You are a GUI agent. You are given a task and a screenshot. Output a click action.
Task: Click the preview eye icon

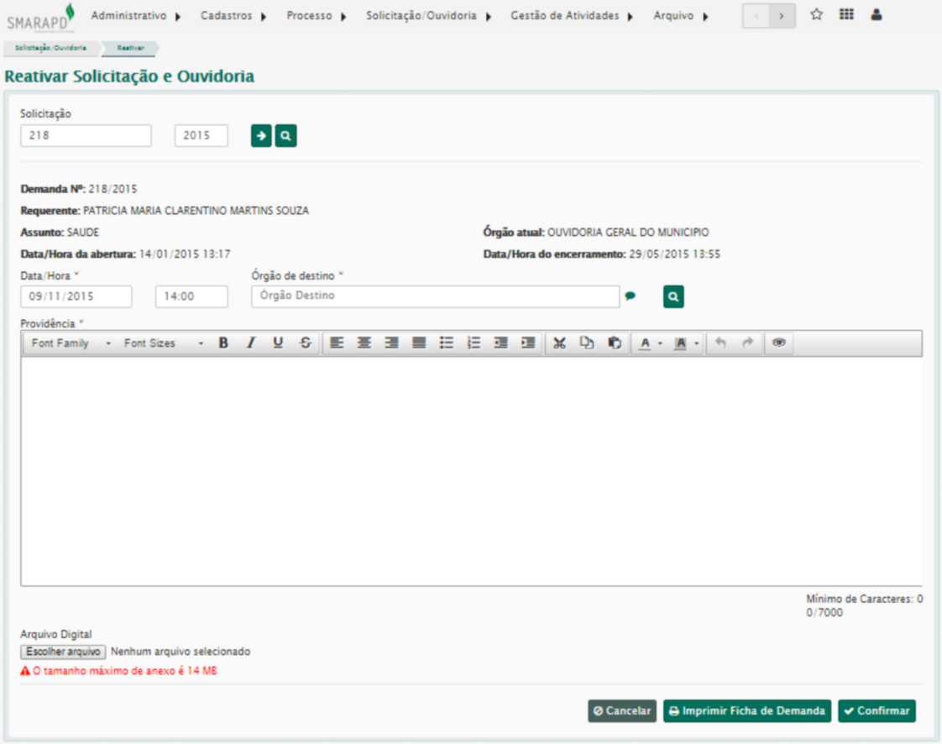778,343
